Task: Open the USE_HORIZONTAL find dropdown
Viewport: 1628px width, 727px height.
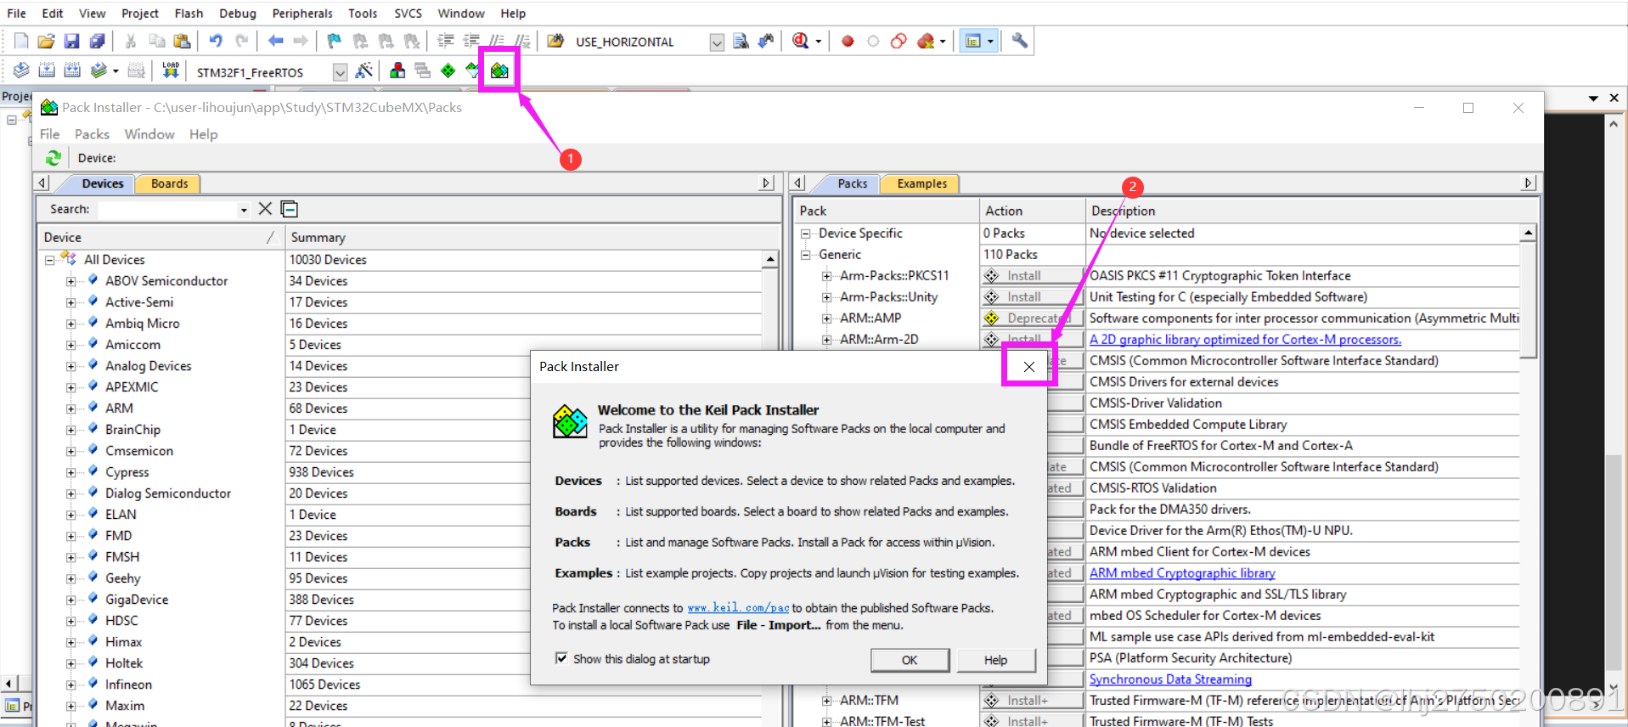Action: 717,42
